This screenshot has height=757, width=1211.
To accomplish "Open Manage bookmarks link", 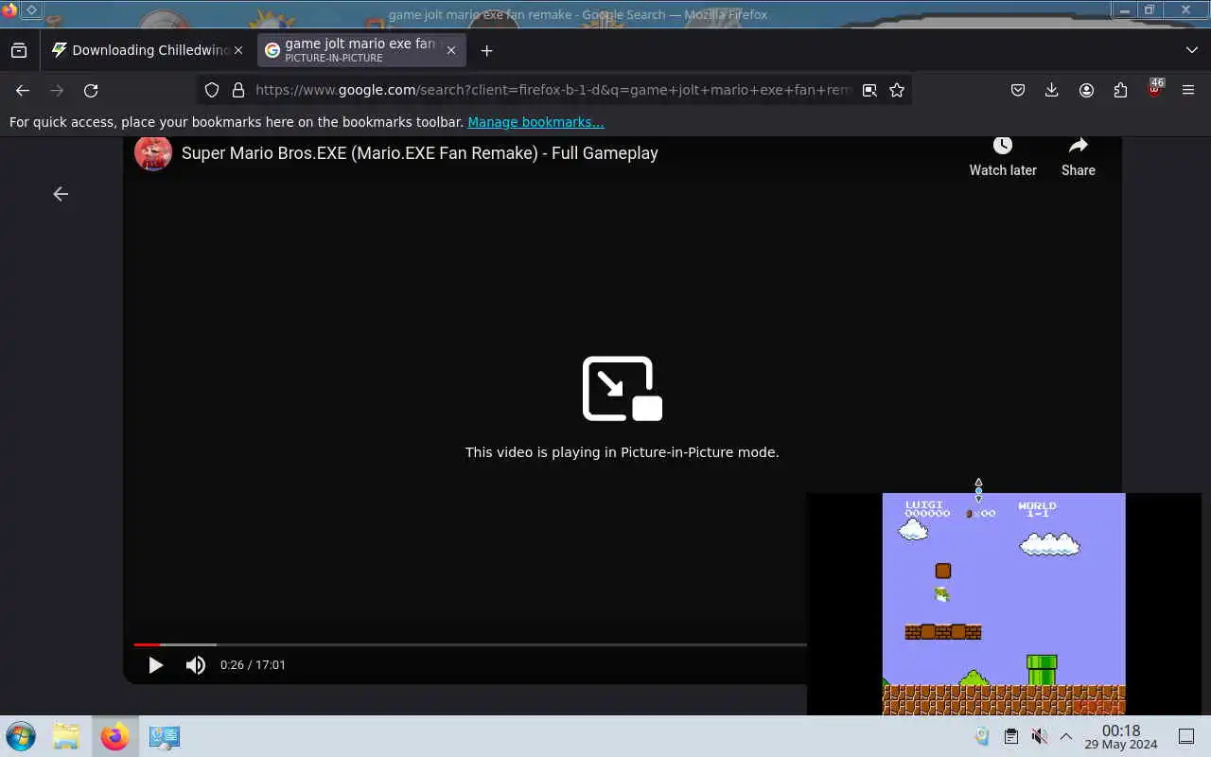I will (535, 122).
